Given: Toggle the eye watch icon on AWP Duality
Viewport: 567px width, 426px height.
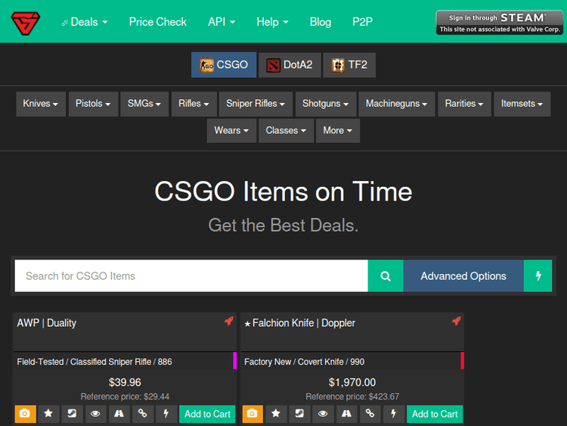Looking at the screenshot, I should coord(95,414).
